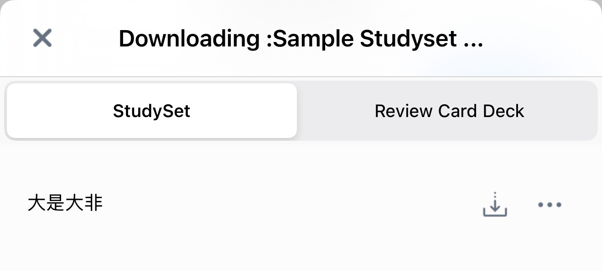Viewport: 602px width, 271px height.
Task: Click the gray X in the header
Action: pos(42,38)
